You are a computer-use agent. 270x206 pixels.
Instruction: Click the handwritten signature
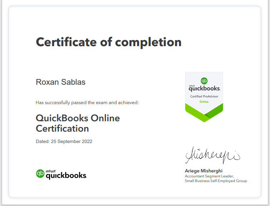213,155
